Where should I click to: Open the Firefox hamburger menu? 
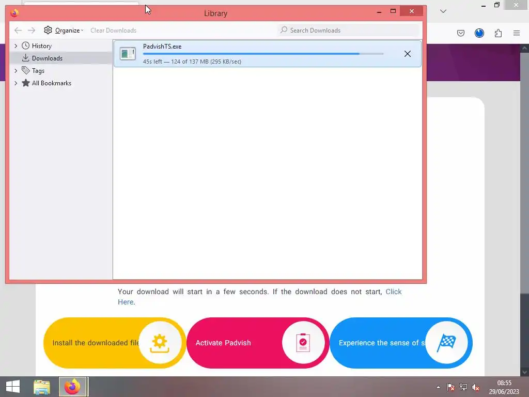pos(517,33)
